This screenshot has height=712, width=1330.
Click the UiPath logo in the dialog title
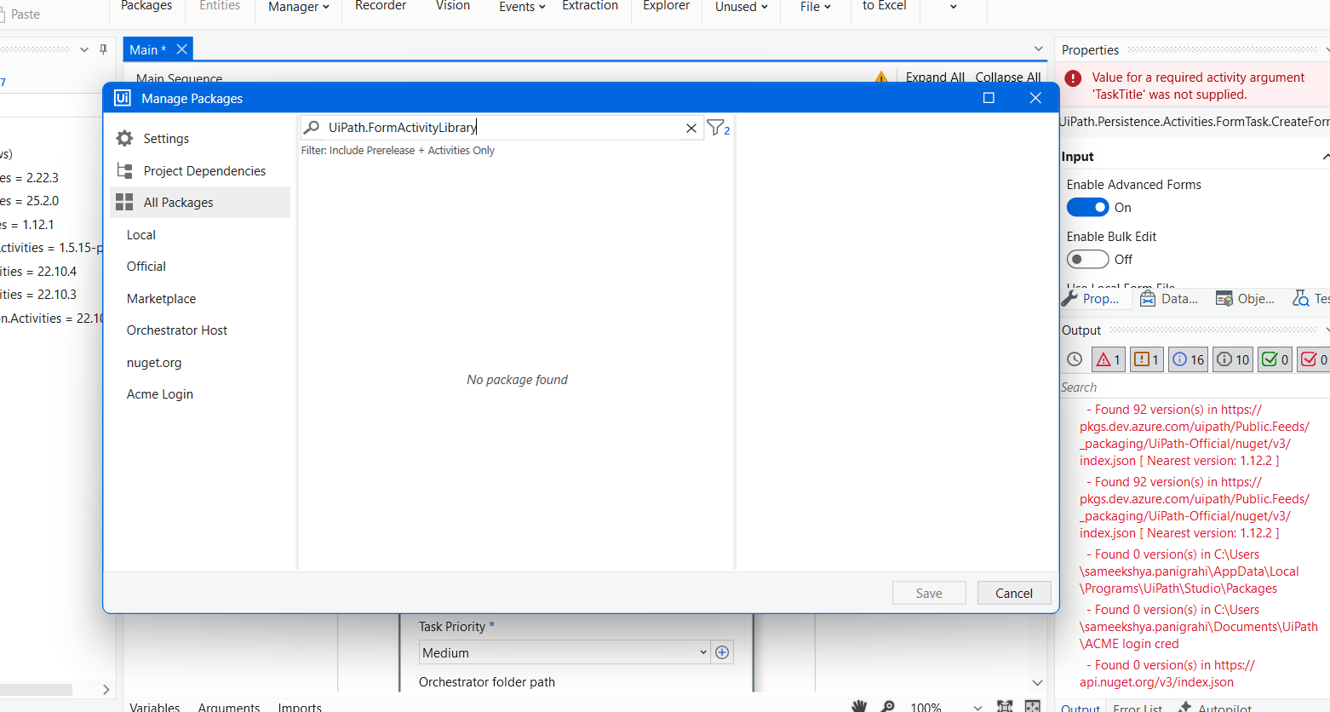[x=123, y=98]
